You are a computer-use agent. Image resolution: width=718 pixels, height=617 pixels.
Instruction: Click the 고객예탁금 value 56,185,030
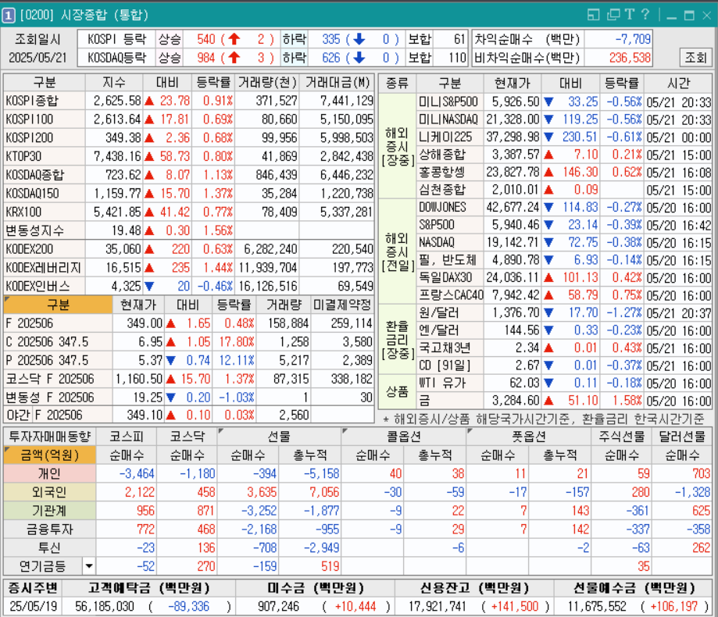coord(105,607)
